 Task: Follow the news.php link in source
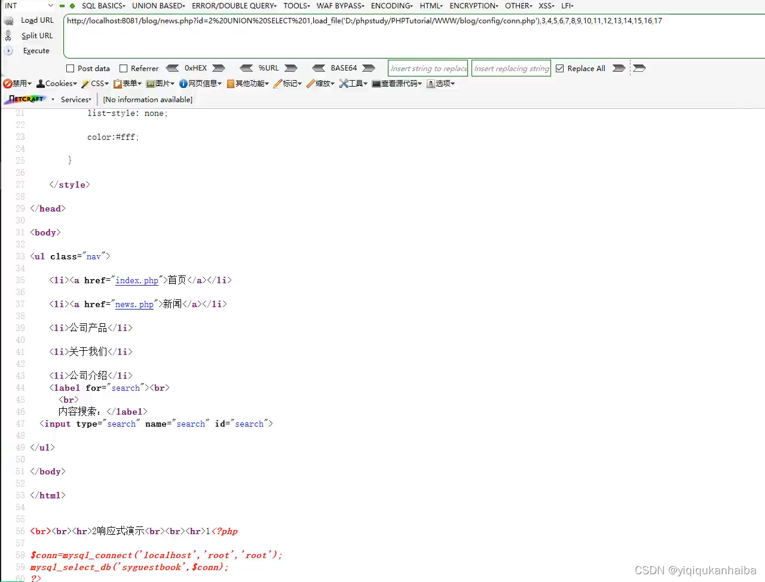(x=134, y=304)
